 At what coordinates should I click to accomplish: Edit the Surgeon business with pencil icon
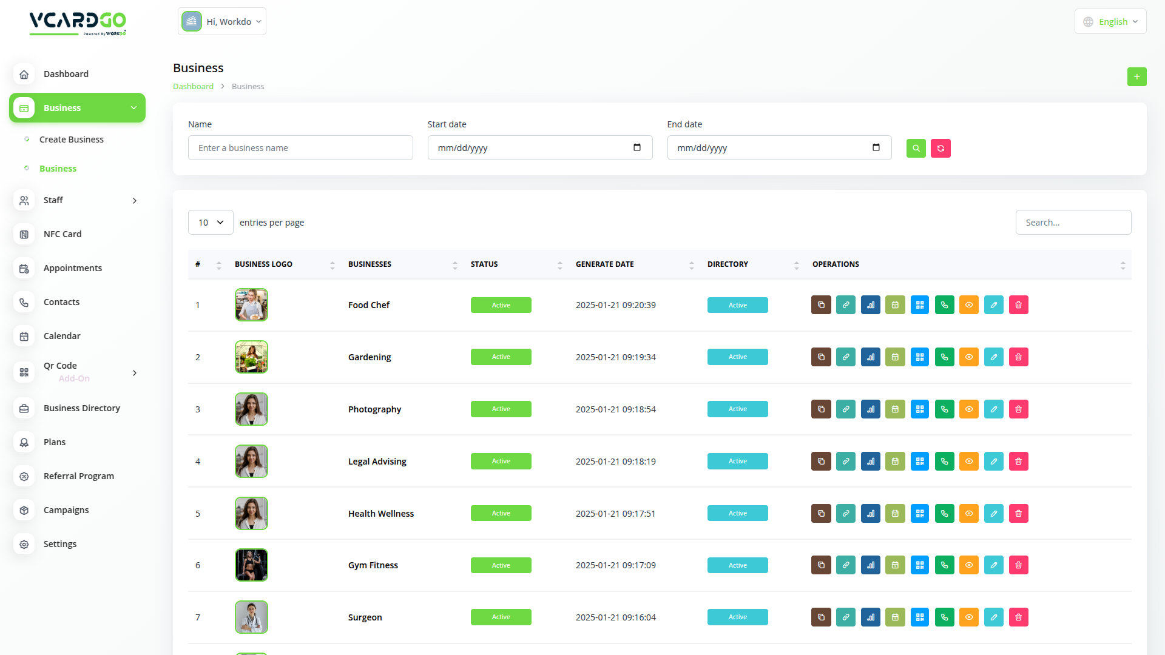pos(994,617)
